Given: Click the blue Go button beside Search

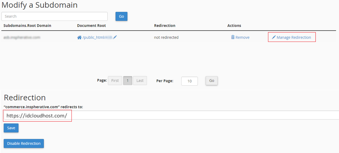Looking at the screenshot, I should click(x=122, y=17).
